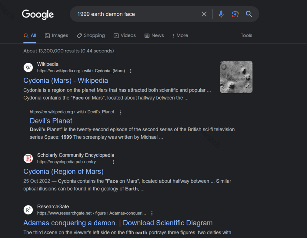Viewport: 307px width, 238px height.
Task: Click the Scholarly Community Encyclopedia favicon
Action: (x=28, y=158)
